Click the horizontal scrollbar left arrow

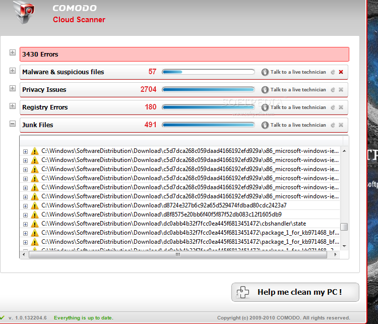click(24, 254)
